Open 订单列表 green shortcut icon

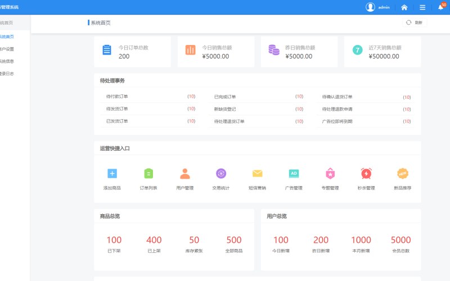point(148,174)
